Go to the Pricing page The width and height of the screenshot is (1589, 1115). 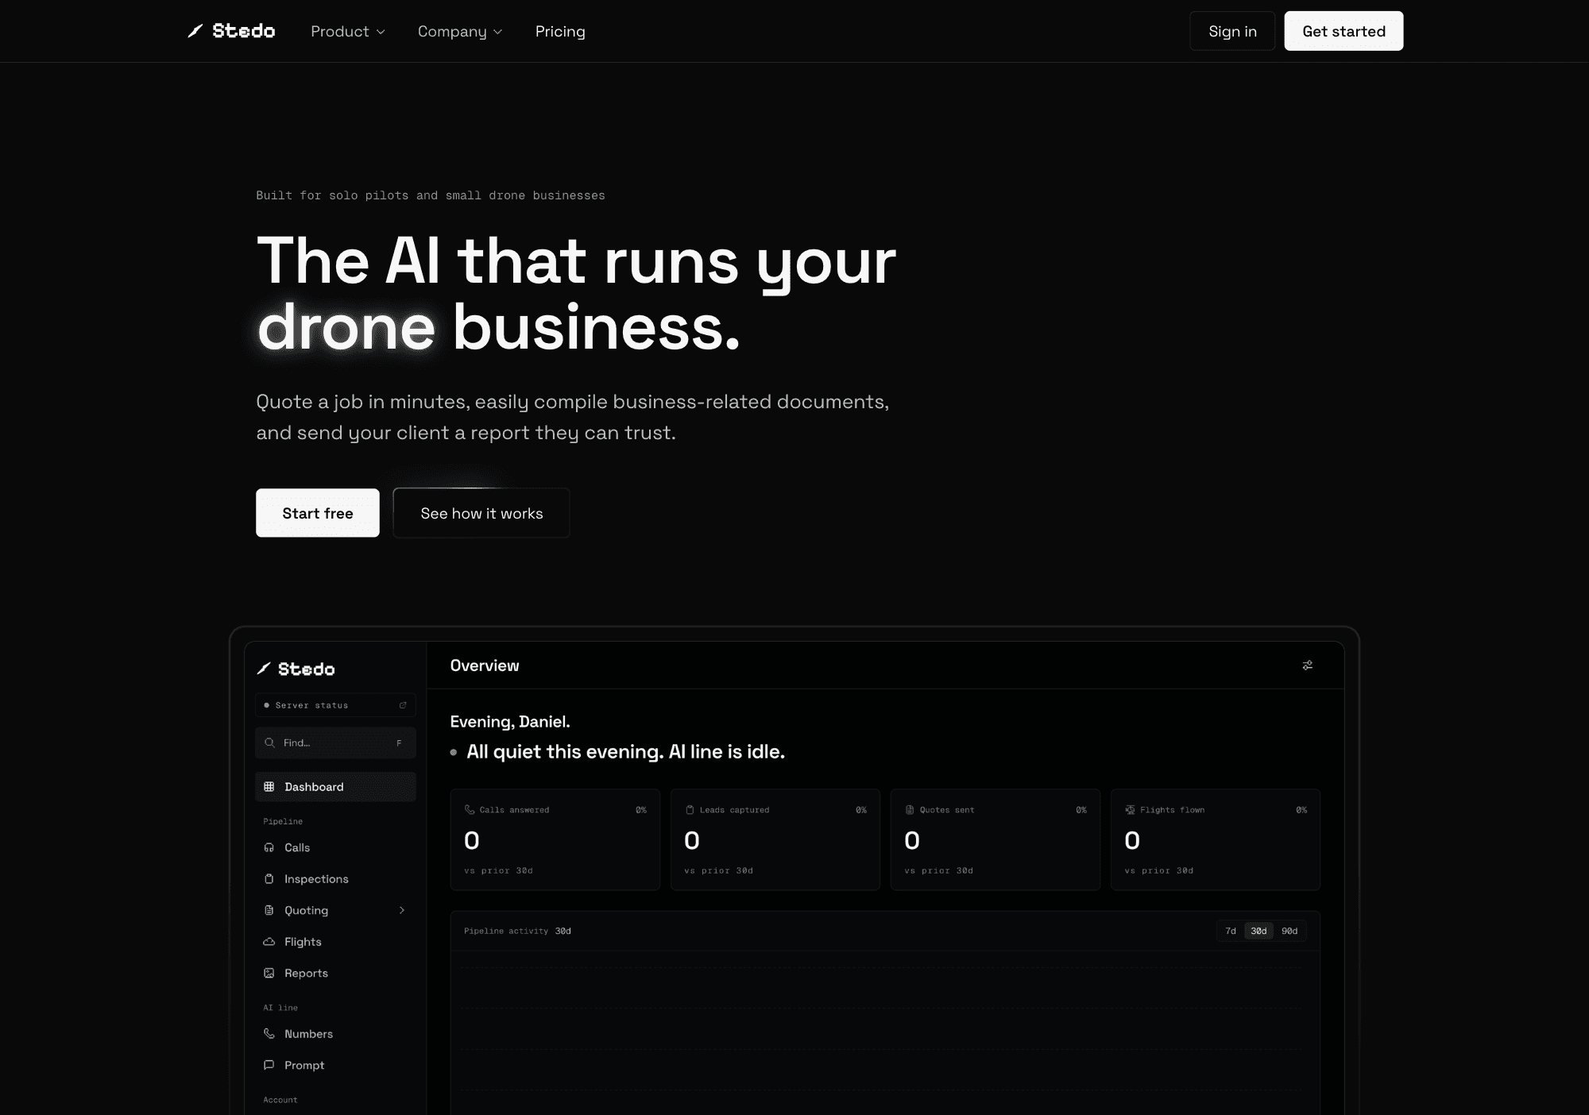(x=560, y=31)
